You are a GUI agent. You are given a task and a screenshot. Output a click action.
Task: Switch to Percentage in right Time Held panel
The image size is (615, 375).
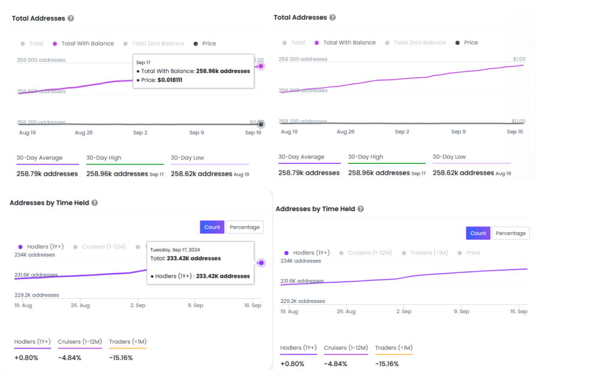[510, 233]
